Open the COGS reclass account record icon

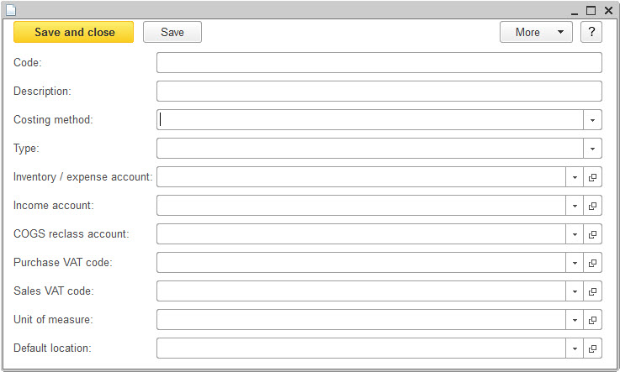592,234
